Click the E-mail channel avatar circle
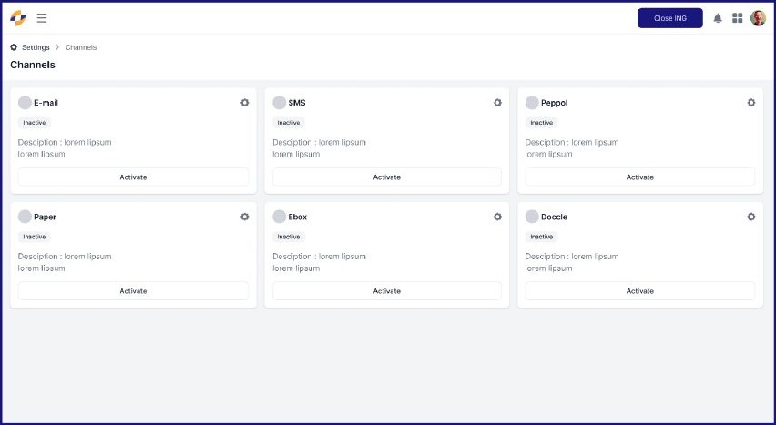 click(x=25, y=103)
